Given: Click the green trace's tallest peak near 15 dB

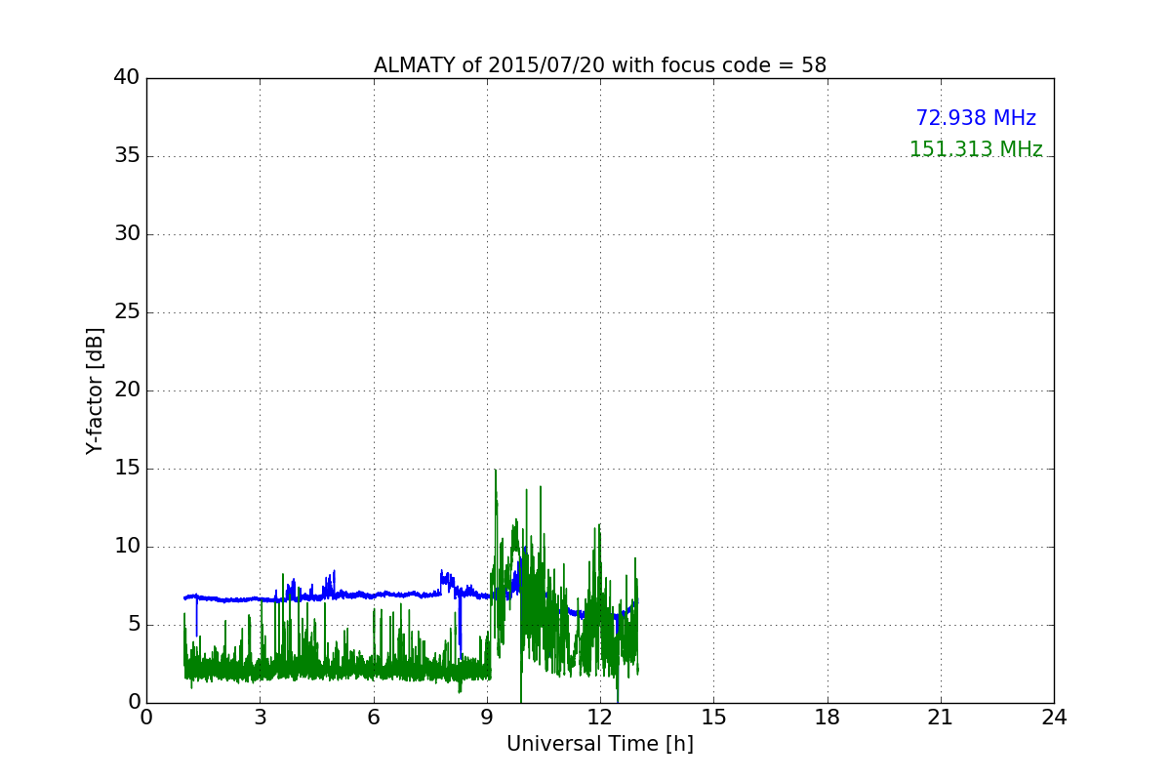Looking at the screenshot, I should [x=496, y=472].
